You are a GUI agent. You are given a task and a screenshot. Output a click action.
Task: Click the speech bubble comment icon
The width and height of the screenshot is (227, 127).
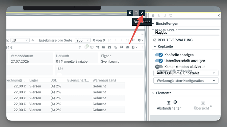[121, 47]
